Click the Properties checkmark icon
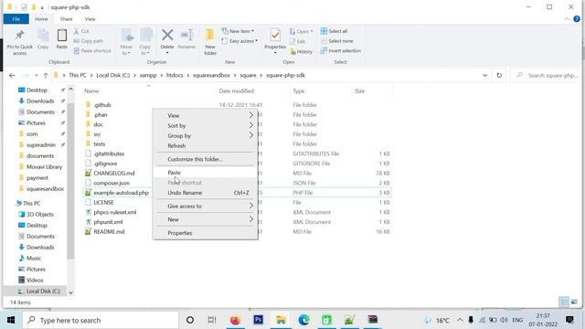The height and width of the screenshot is (329, 585). pos(275,36)
